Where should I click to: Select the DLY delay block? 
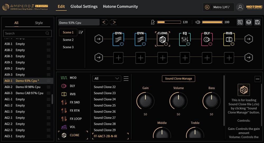pyautogui.click(x=207, y=39)
